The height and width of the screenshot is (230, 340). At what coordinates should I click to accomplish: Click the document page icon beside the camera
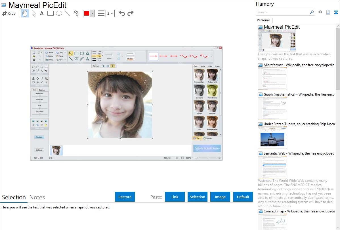click(x=328, y=12)
